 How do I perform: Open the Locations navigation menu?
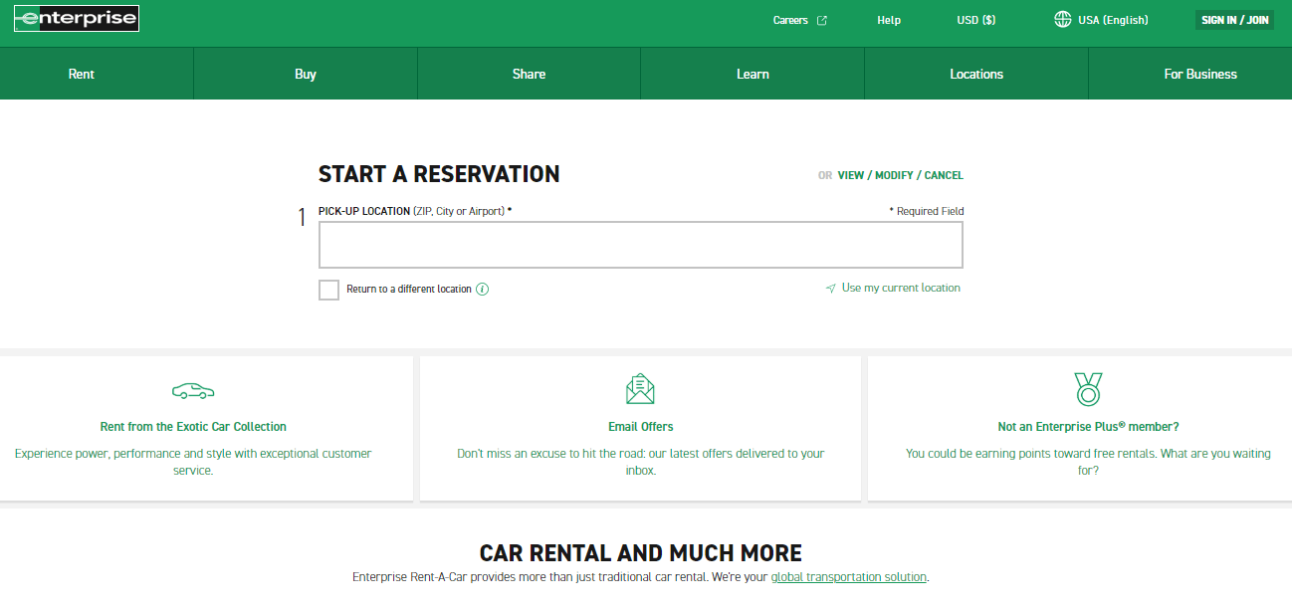pyautogui.click(x=976, y=74)
